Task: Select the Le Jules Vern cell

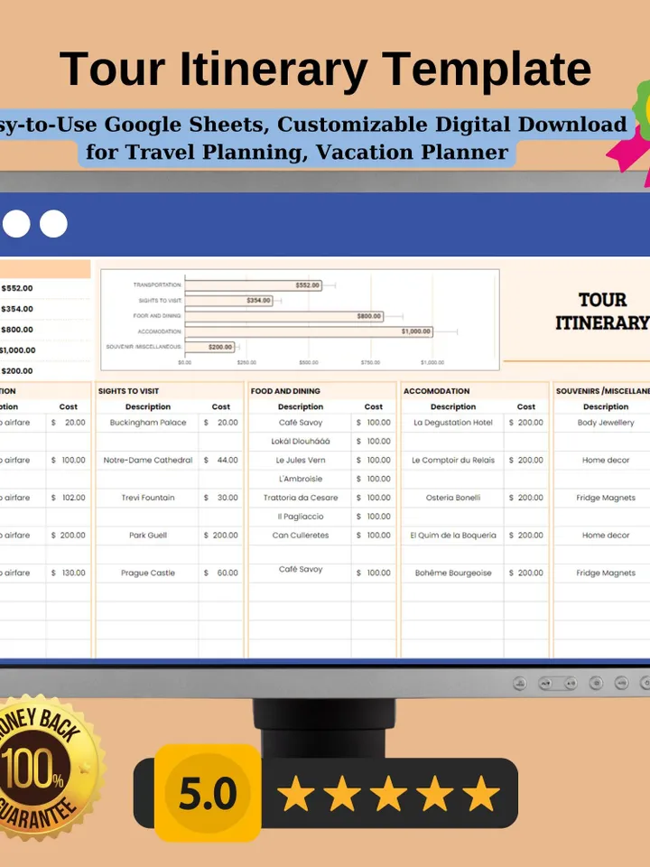Action: 300,460
